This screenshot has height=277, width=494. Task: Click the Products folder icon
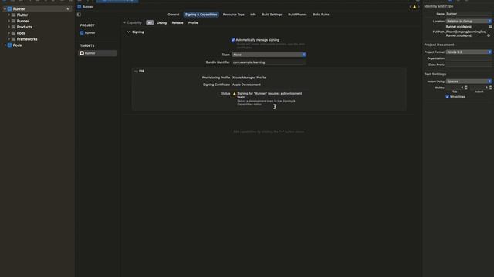point(14,27)
